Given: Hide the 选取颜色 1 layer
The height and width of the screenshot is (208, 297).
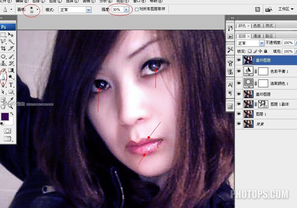Looking at the screenshot, I should [x=239, y=83].
